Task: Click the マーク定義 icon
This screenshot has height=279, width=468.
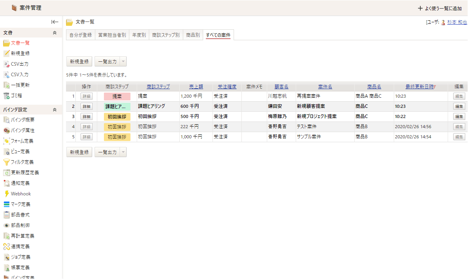Action: pyautogui.click(x=6, y=204)
